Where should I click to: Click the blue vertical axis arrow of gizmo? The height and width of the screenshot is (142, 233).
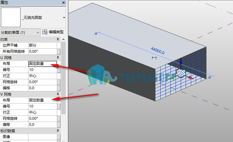[181, 62]
